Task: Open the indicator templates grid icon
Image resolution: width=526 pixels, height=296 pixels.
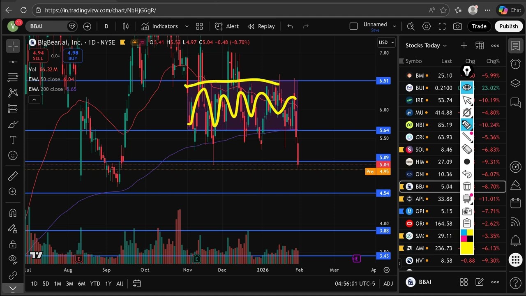Action: pyautogui.click(x=199, y=26)
